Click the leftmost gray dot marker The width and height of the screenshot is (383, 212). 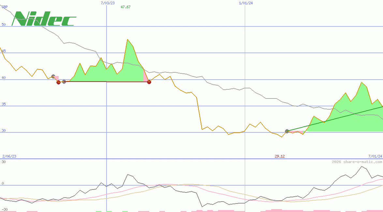point(53,77)
